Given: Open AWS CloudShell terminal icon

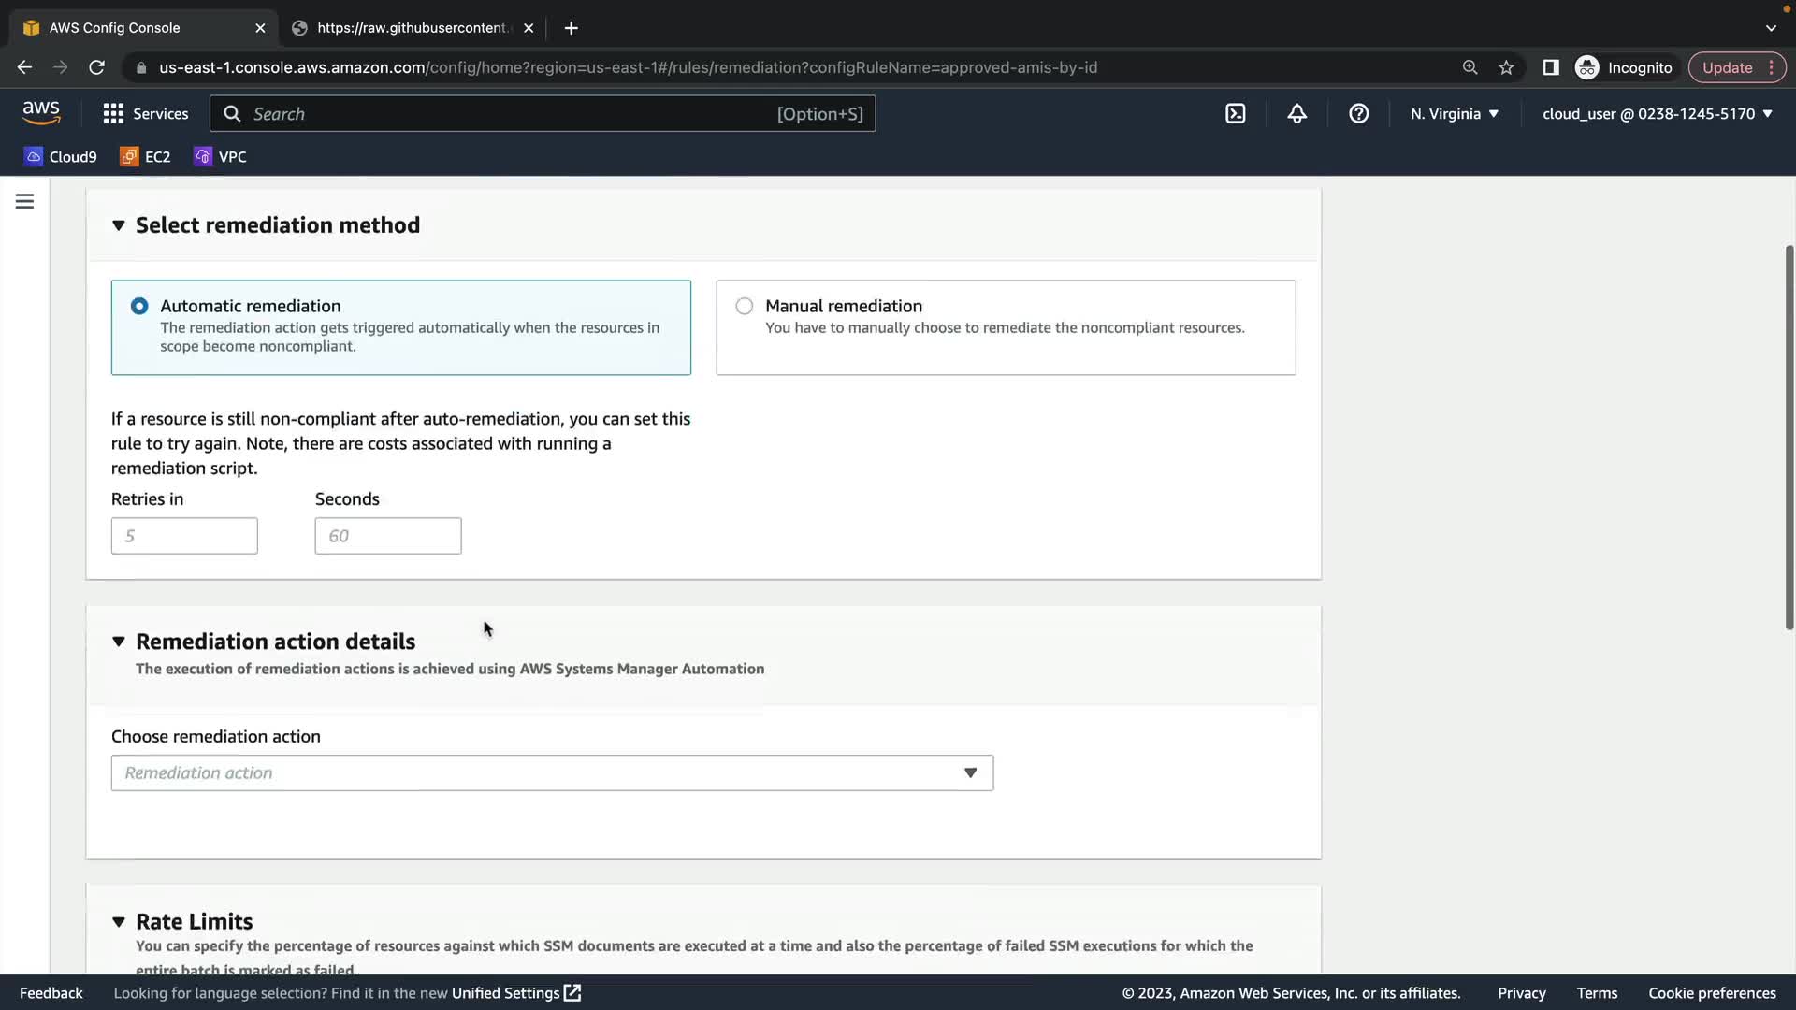Looking at the screenshot, I should 1235,113.
